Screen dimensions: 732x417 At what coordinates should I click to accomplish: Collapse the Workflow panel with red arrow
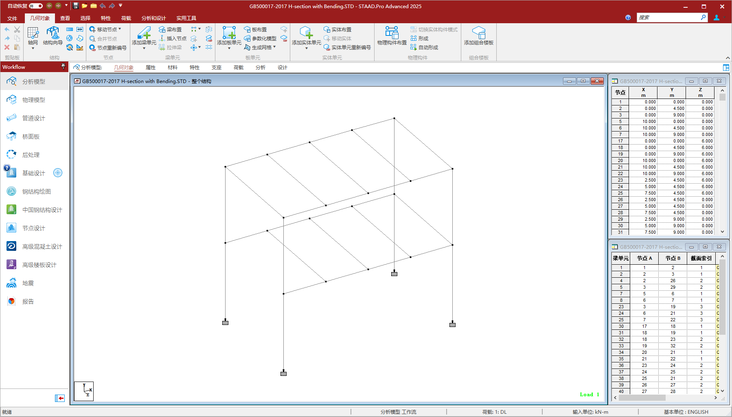click(x=60, y=398)
